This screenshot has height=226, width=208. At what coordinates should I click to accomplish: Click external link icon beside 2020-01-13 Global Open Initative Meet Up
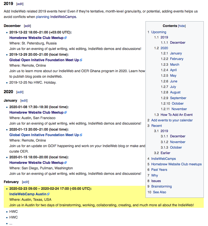point(81,135)
